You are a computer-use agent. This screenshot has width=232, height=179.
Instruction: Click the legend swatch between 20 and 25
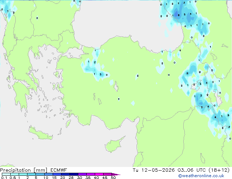coord(65,174)
